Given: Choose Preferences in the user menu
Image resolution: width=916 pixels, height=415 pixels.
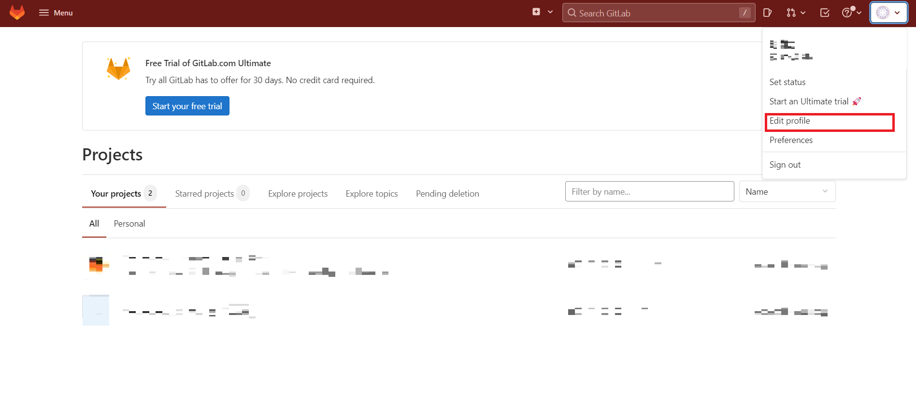Looking at the screenshot, I should [x=791, y=140].
